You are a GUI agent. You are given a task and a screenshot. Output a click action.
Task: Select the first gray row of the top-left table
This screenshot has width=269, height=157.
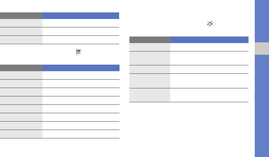pyautogui.click(x=21, y=23)
